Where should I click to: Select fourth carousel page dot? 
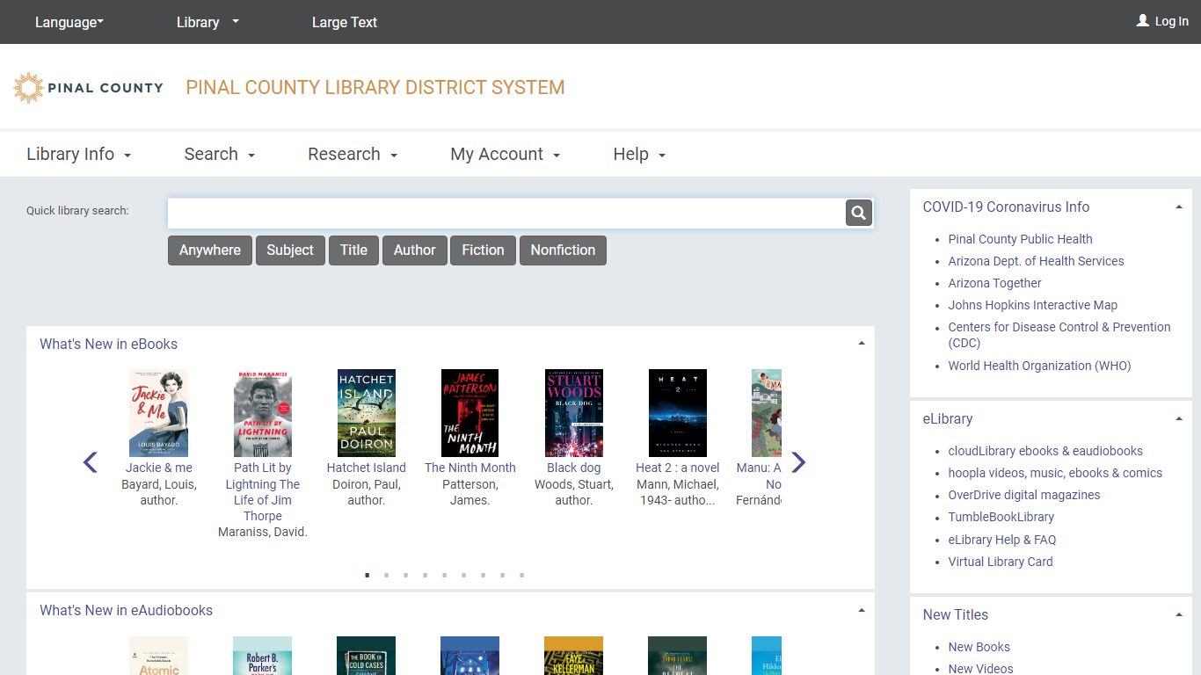click(x=426, y=575)
